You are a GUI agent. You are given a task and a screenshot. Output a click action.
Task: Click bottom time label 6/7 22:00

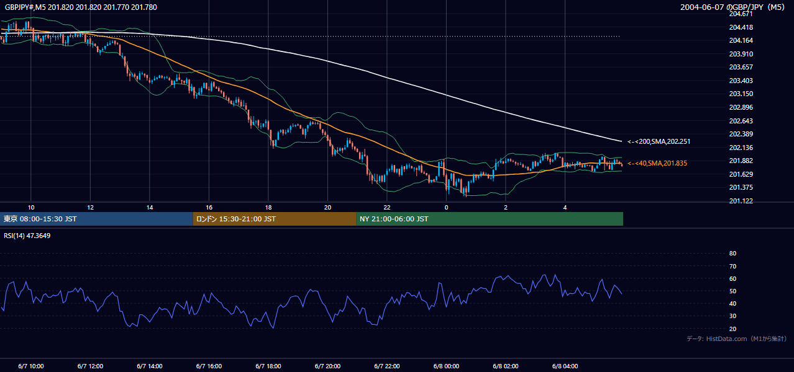click(387, 366)
